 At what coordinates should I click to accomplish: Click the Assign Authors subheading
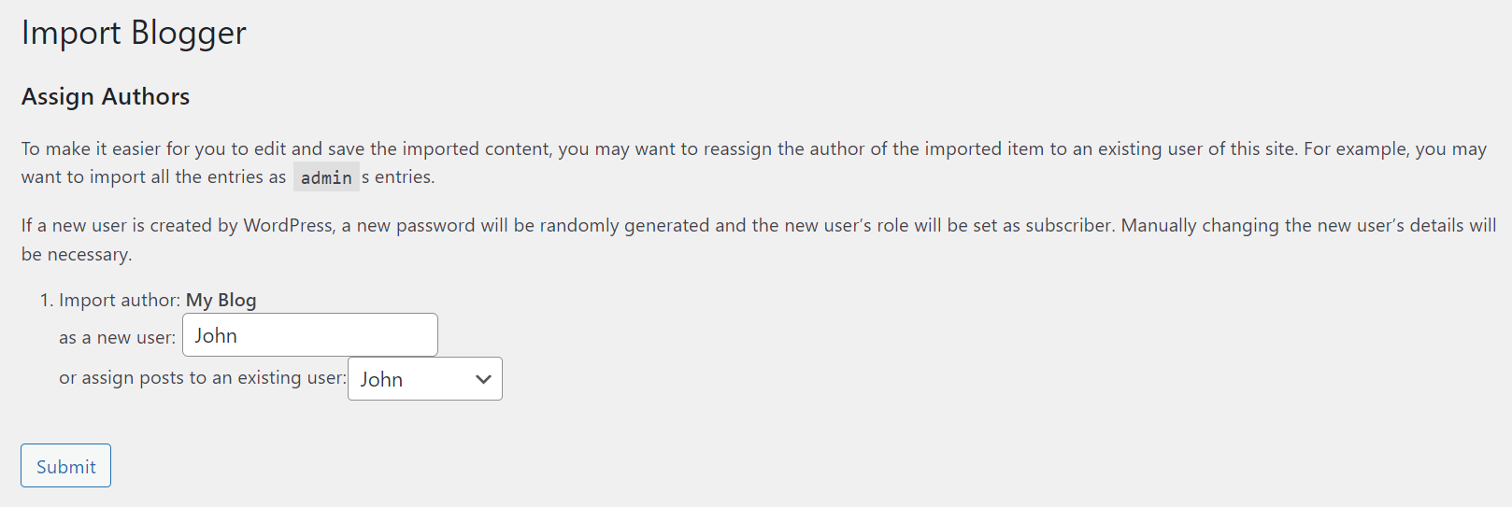[x=106, y=96]
